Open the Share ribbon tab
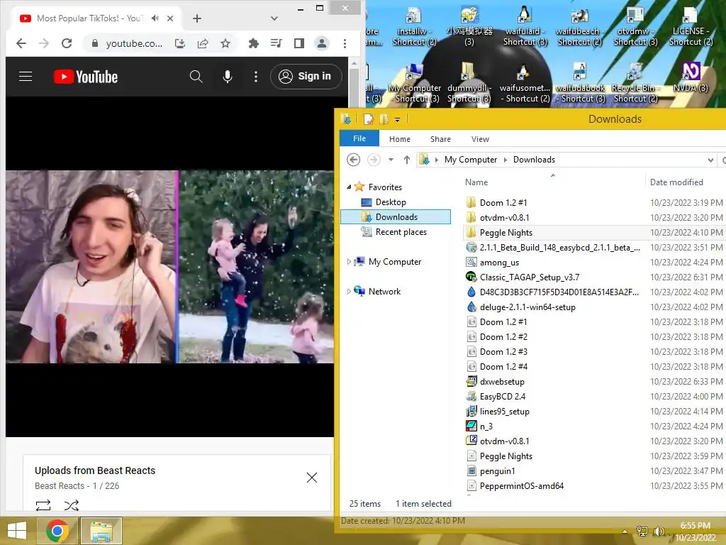726x545 pixels. pyautogui.click(x=440, y=139)
